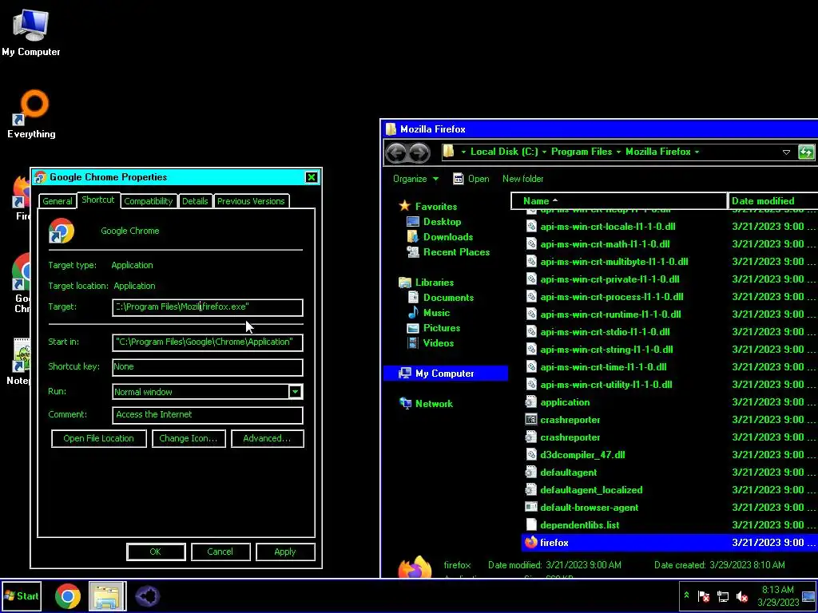Viewport: 818px width, 613px height.
Task: Expand Program Files breadcrumb arrow
Action: click(x=619, y=152)
